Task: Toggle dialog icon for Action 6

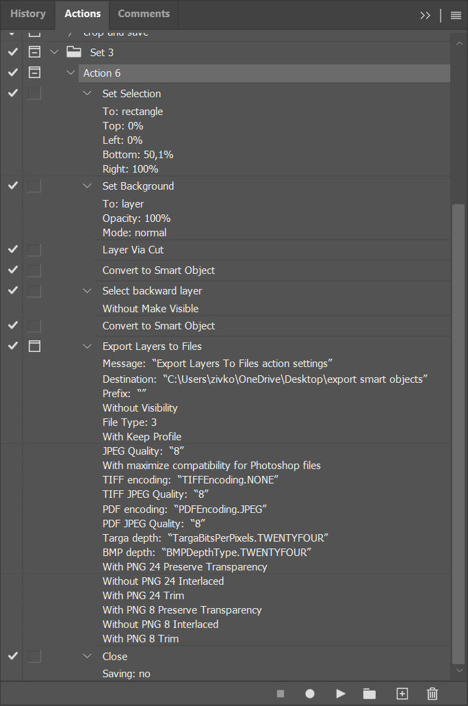Action: pyautogui.click(x=34, y=73)
